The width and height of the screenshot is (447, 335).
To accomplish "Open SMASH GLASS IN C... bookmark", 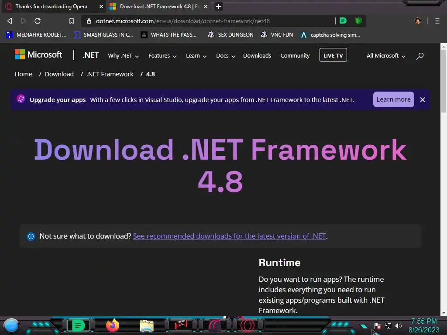I will coord(103,35).
